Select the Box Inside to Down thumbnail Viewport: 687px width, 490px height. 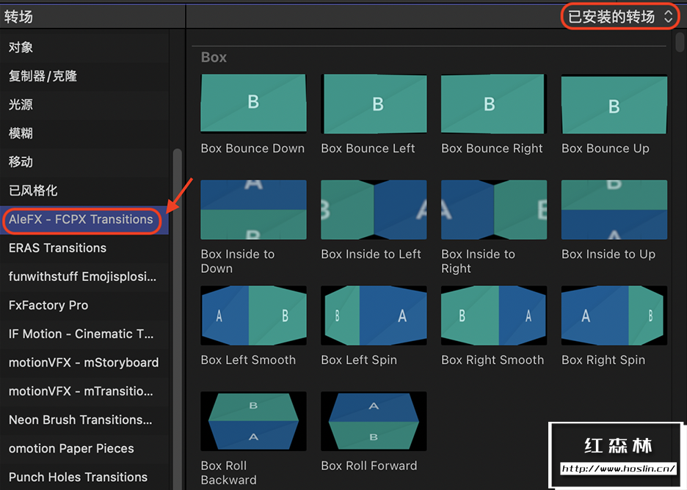pyautogui.click(x=253, y=209)
